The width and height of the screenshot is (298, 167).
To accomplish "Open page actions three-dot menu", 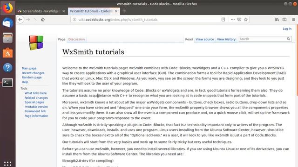I will point(233,19).
